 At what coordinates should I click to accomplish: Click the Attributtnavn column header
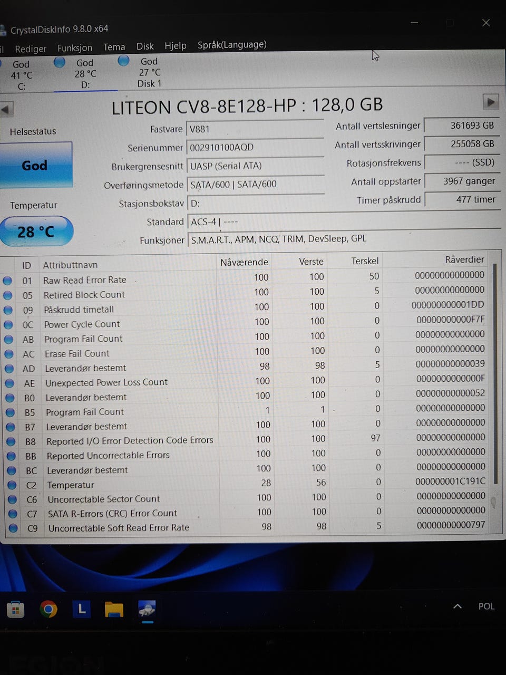click(70, 265)
